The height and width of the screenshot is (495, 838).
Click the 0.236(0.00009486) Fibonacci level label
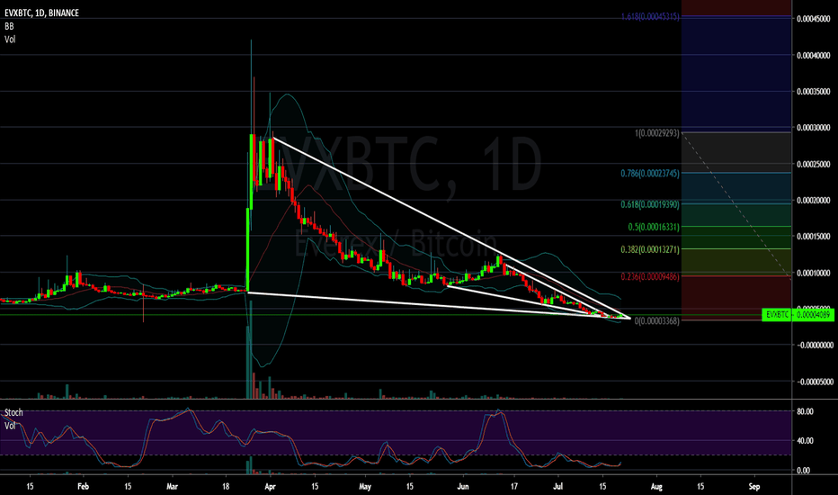[650, 276]
